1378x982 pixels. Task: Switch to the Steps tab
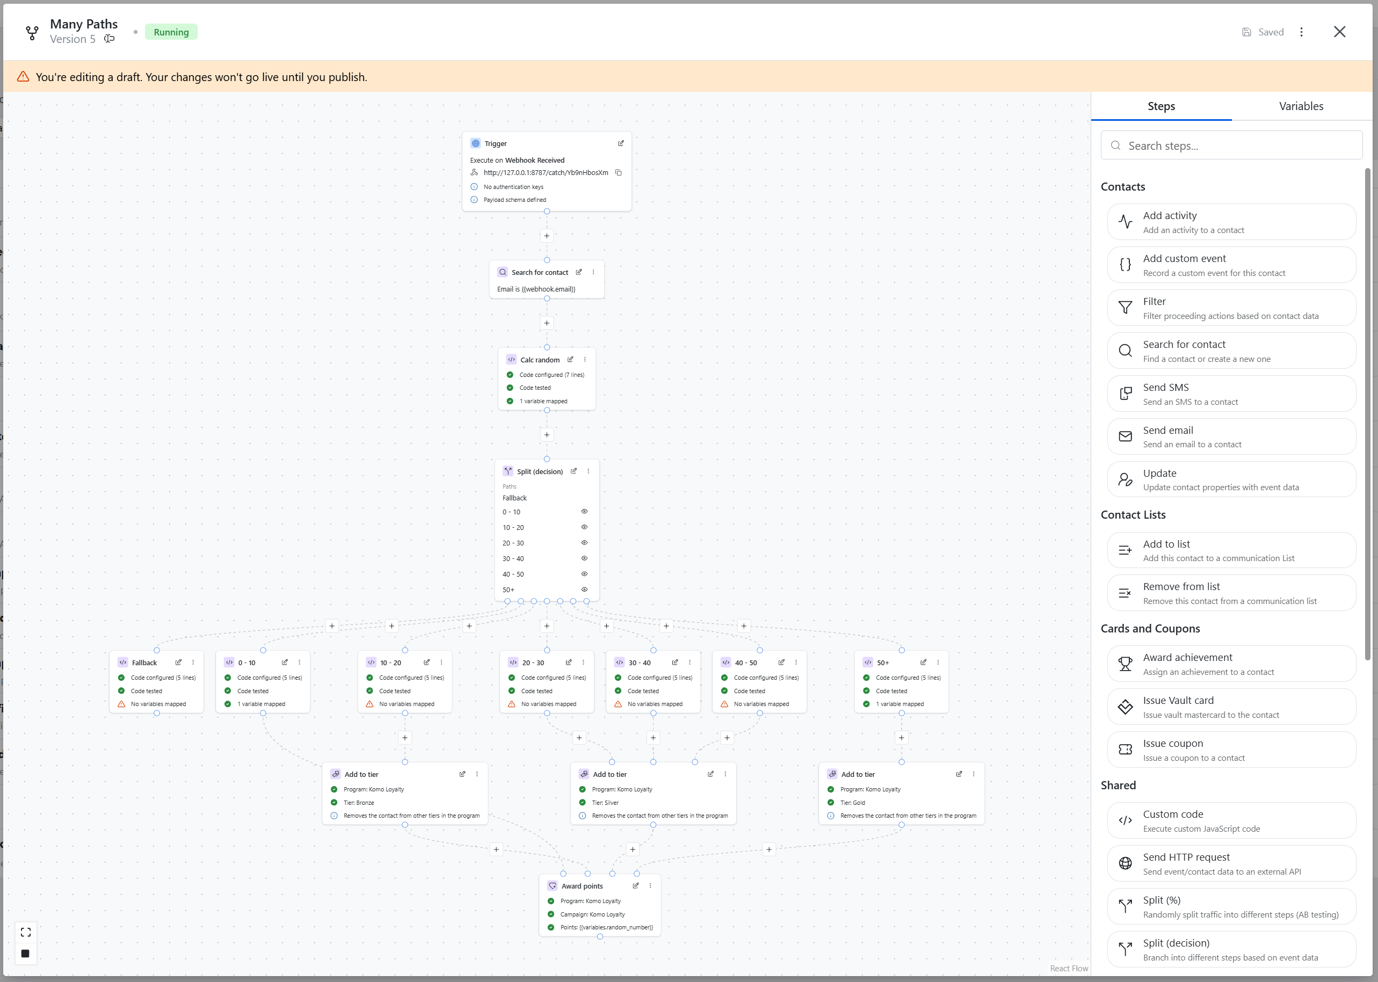click(1161, 106)
